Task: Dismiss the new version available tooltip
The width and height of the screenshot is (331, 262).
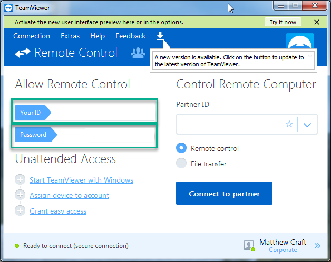Action: pyautogui.click(x=310, y=56)
